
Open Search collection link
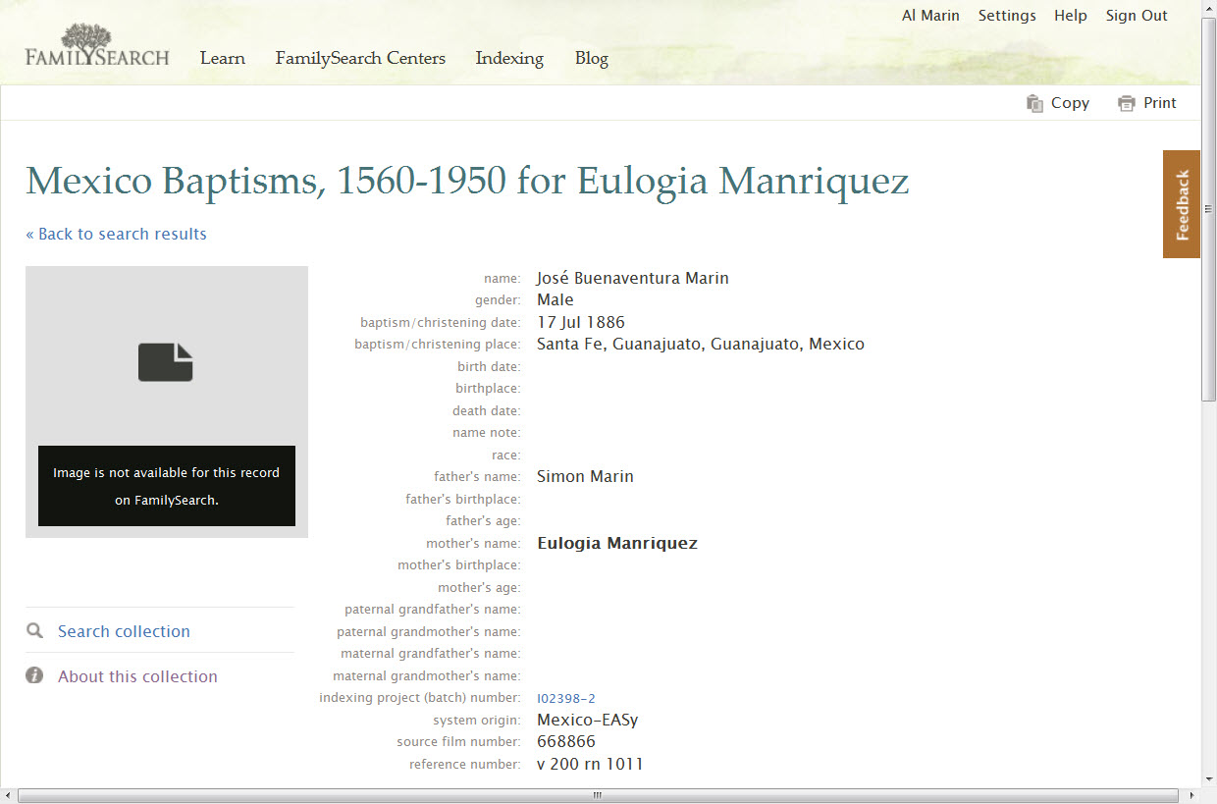124,631
